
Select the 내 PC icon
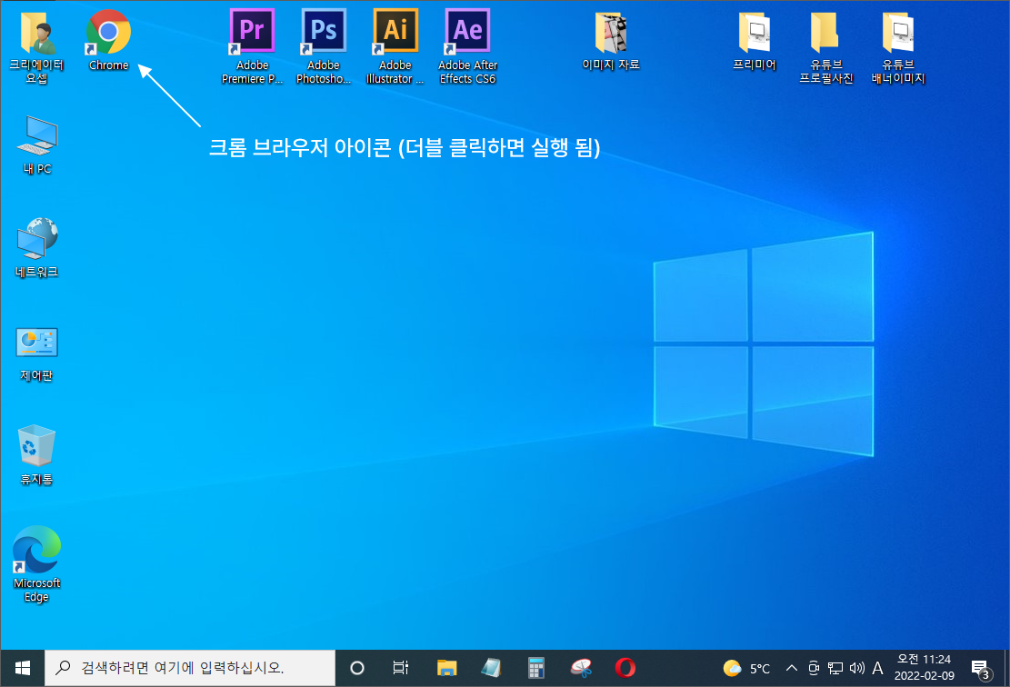36,145
